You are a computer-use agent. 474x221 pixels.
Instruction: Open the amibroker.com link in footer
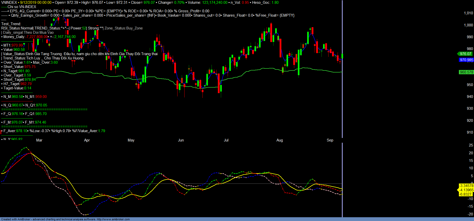(113, 219)
